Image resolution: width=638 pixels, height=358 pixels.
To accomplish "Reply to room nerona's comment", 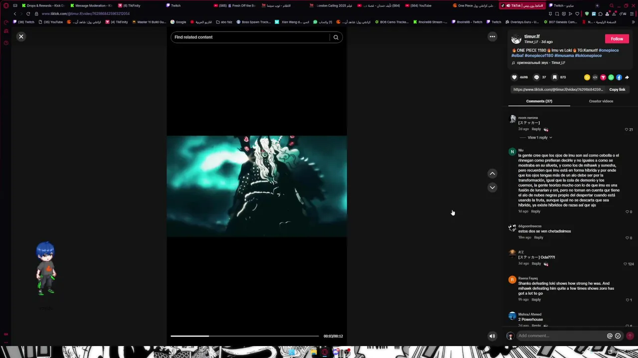I will 536,129.
